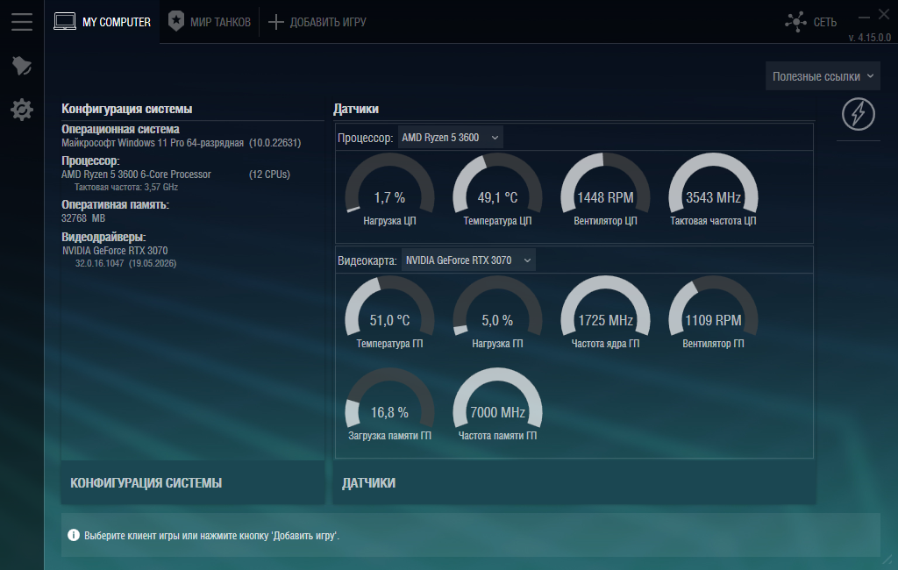Click the (12 CPUs) text
Viewport: 898px width, 570px height.
point(269,175)
